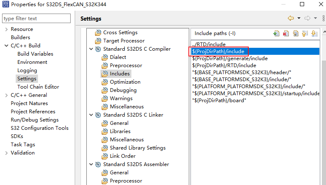Select PLATFORM_PLATFORMSDK_S32K3 startup/include path entry
Viewport: 326px width, 185px height.
255,94
